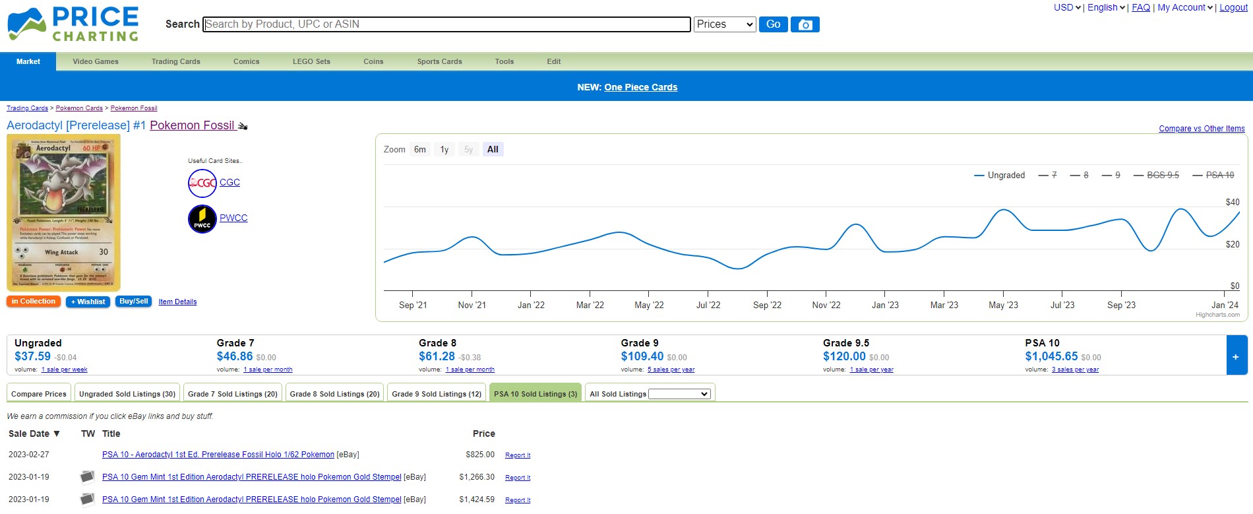Open the USD currency dropdown
The height and width of the screenshot is (514, 1253).
(x=1067, y=8)
